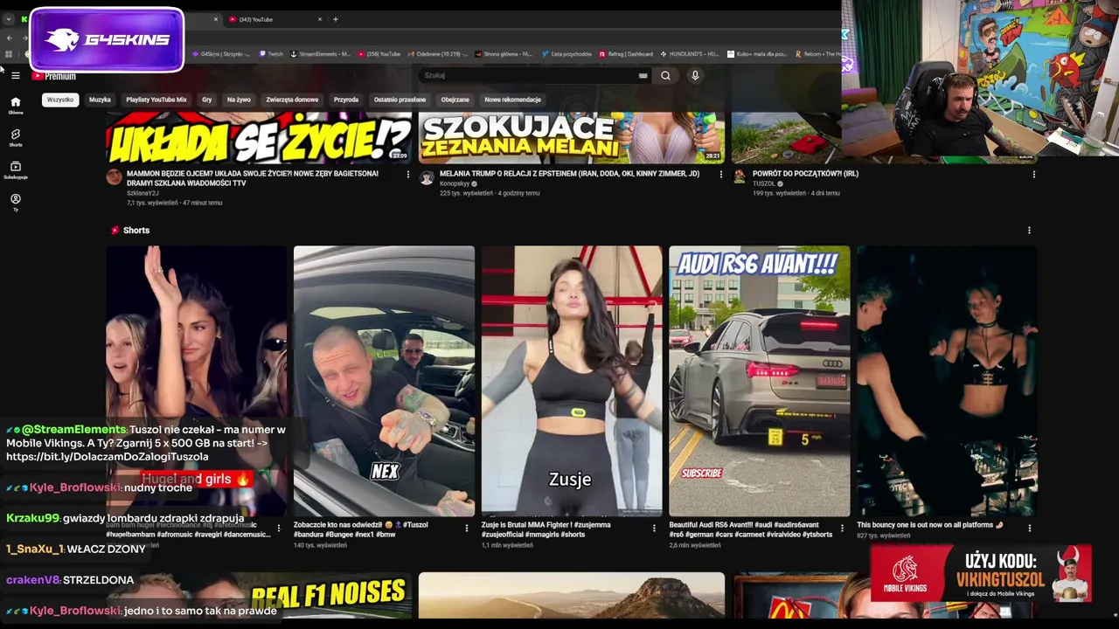Open the Lista przychodów bookmark
The height and width of the screenshot is (629, 1119).
coord(567,54)
